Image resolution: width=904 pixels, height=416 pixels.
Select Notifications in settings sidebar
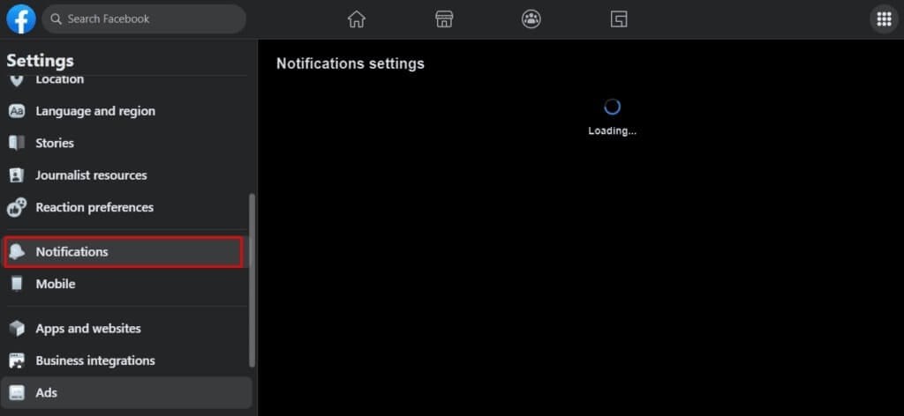pyautogui.click(x=124, y=252)
